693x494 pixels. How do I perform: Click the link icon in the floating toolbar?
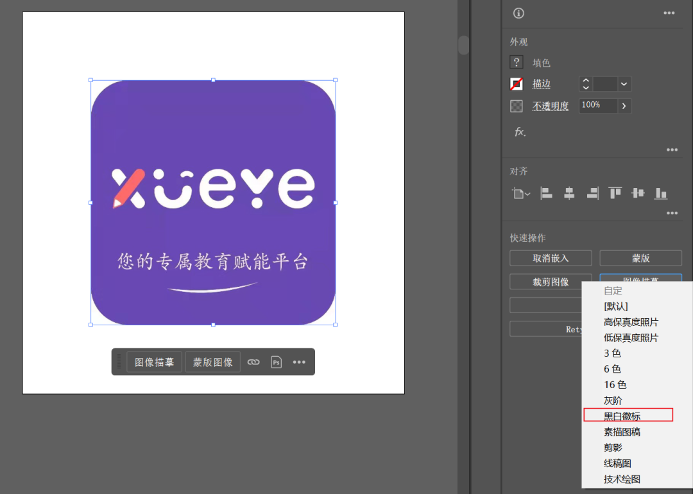(x=253, y=362)
